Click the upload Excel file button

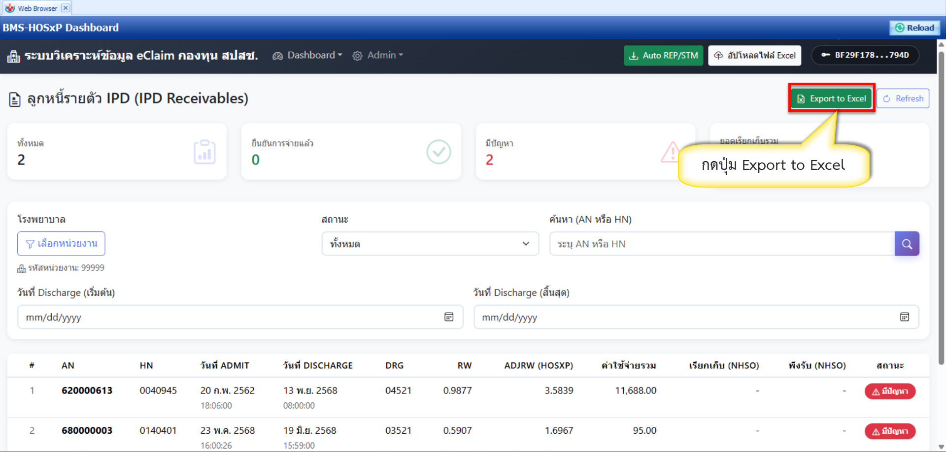(x=754, y=56)
